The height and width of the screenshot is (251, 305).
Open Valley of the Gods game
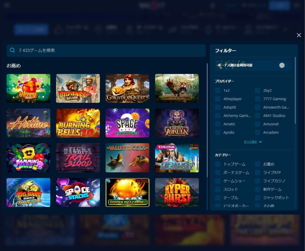(x=127, y=158)
